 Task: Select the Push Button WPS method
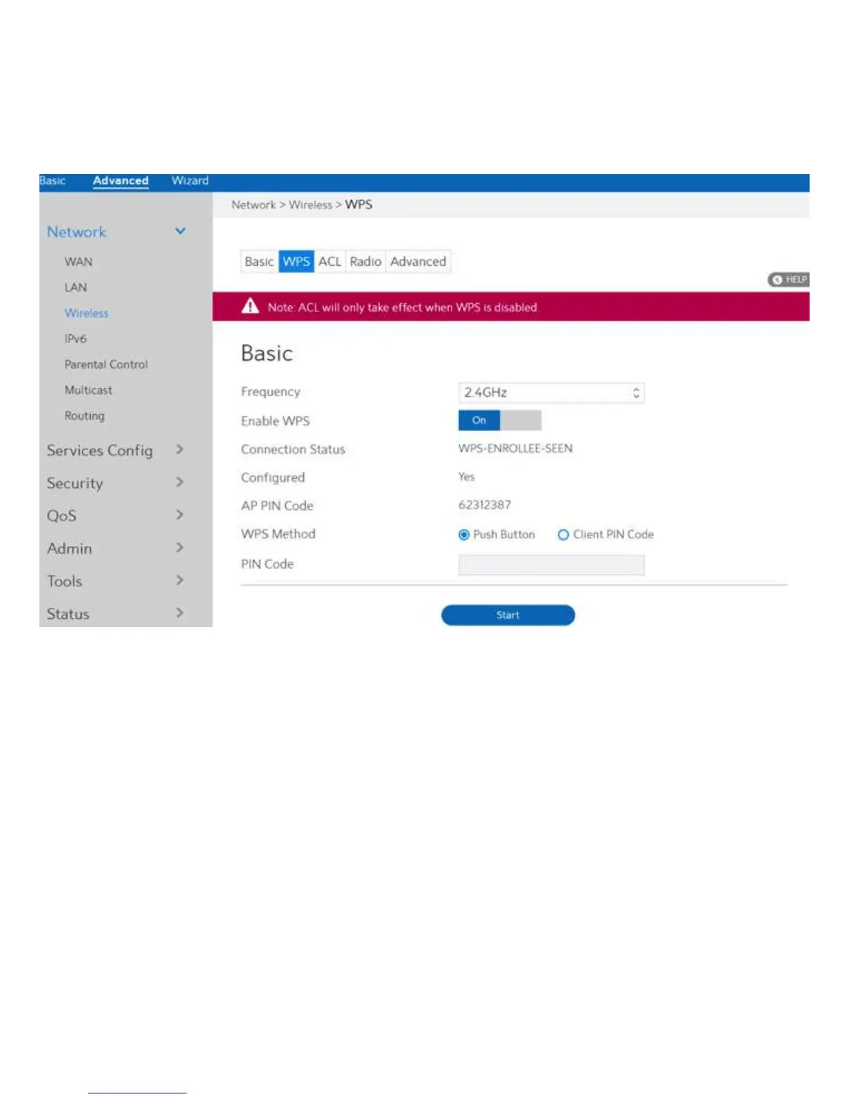pos(464,535)
